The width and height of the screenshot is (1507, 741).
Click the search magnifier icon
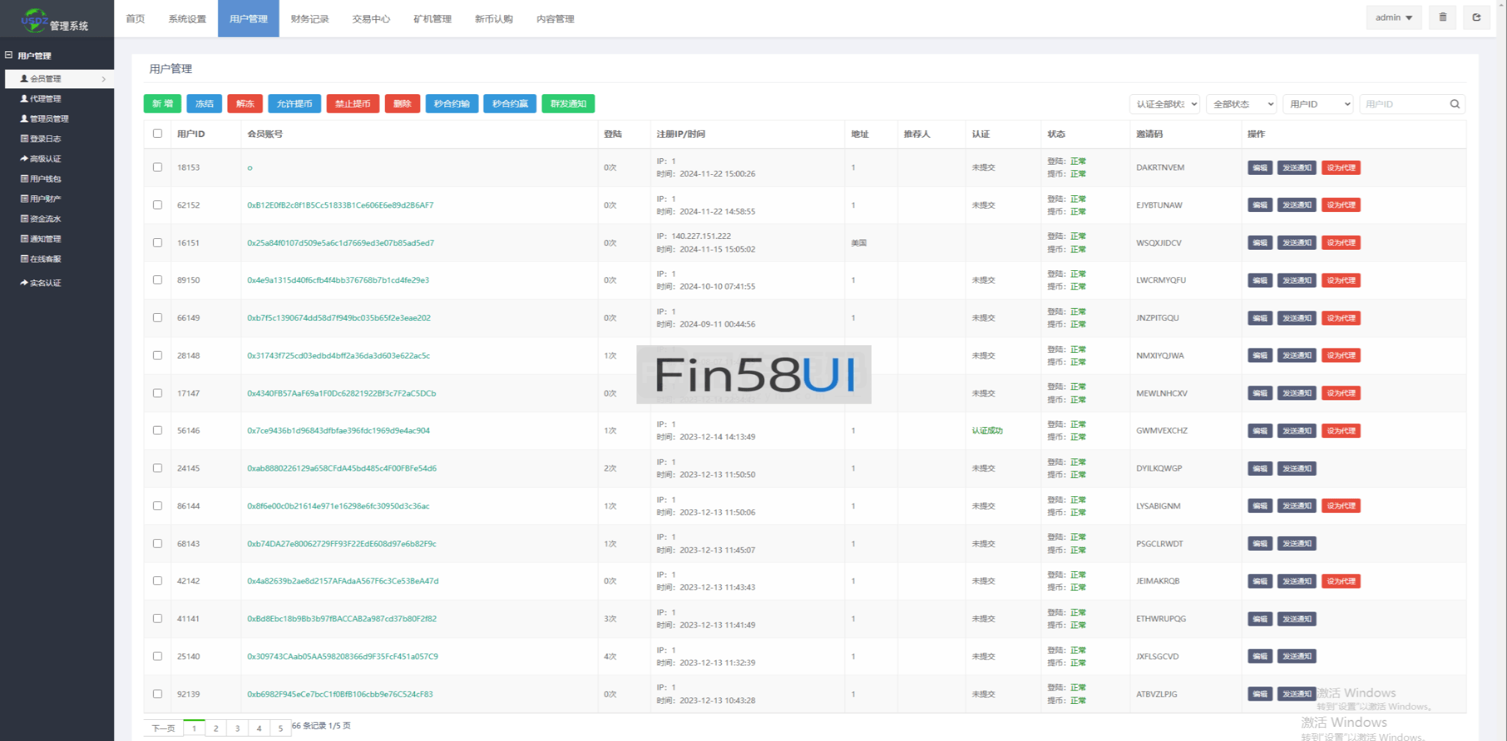pos(1454,104)
